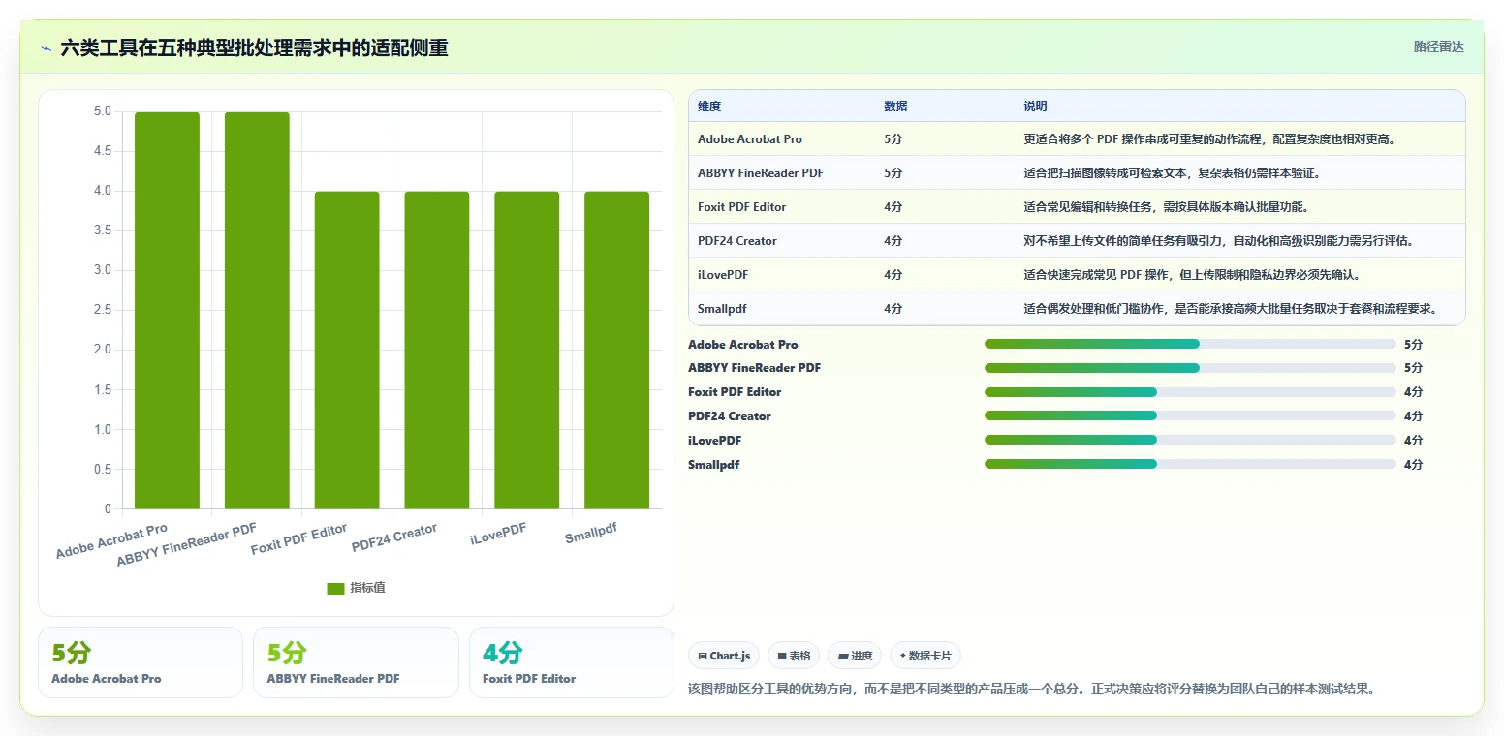The image size is (1504, 736).
Task: Click the Foxit PDF Editor progress bar
Action: click(1190, 392)
